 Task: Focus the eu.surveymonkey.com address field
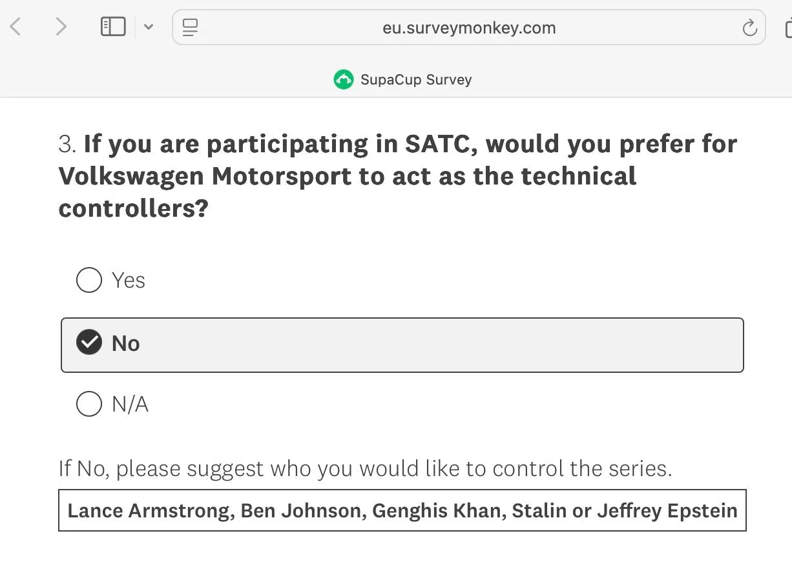468,28
